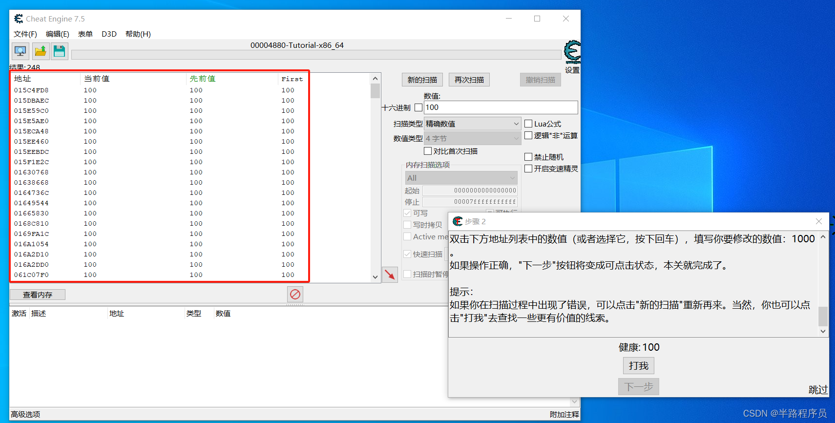
Task: Click the results list scrollbar thumb
Action: point(375,91)
